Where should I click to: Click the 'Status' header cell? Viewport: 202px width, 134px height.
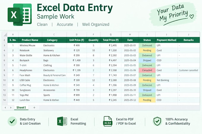point(147,40)
